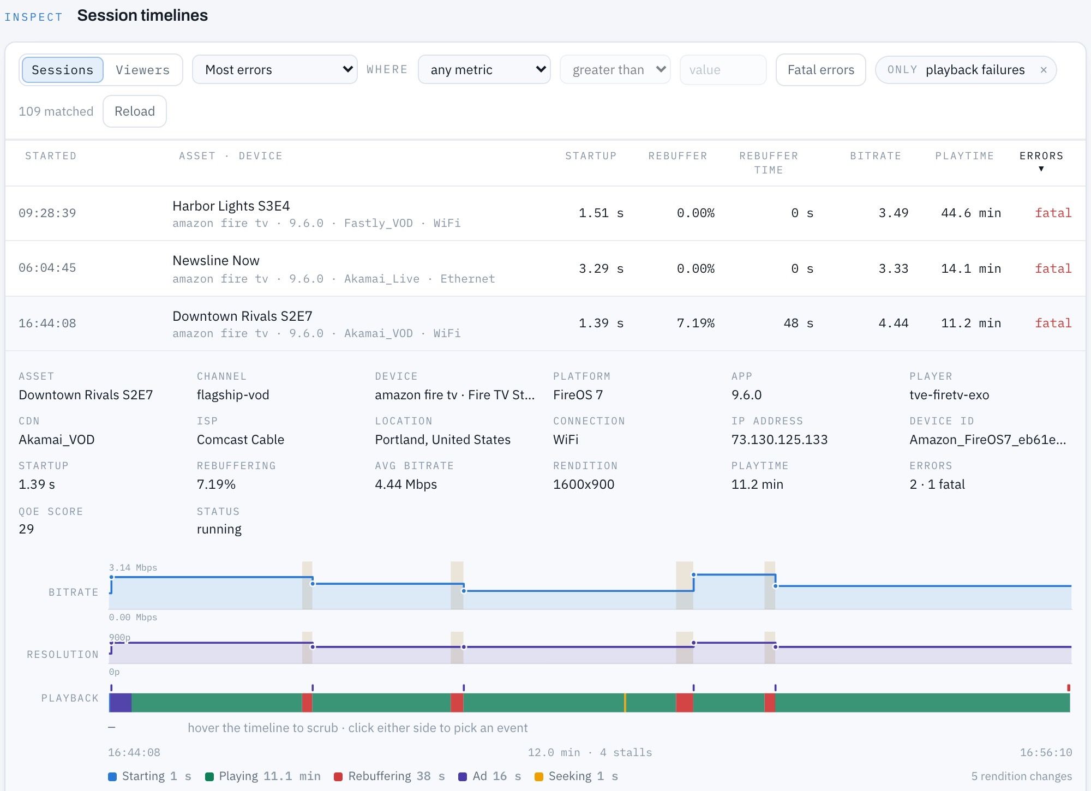The width and height of the screenshot is (1091, 791).
Task: Remove the playback failures filter chip
Action: 1043,70
